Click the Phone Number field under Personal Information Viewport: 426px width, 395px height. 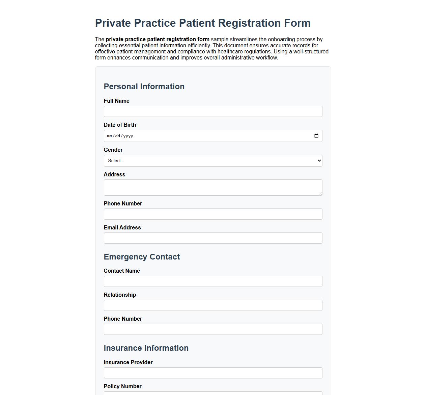213,214
